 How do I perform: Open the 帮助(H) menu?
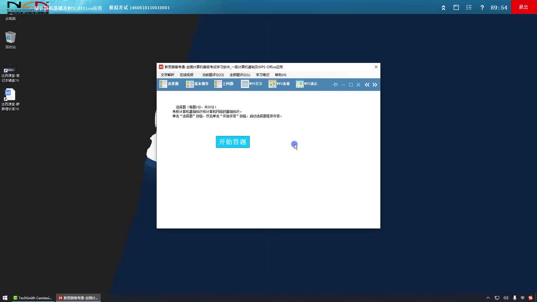tap(281, 75)
